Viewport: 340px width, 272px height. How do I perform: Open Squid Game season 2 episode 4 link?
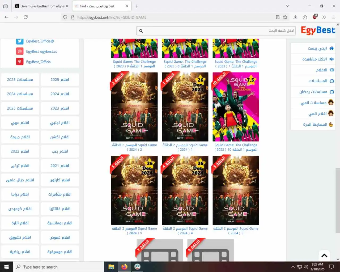[185, 231]
